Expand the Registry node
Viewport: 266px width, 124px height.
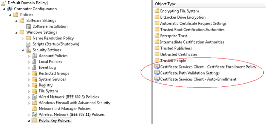click(29, 85)
